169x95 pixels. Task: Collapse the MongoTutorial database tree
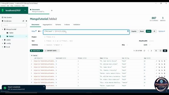coord(2,29)
